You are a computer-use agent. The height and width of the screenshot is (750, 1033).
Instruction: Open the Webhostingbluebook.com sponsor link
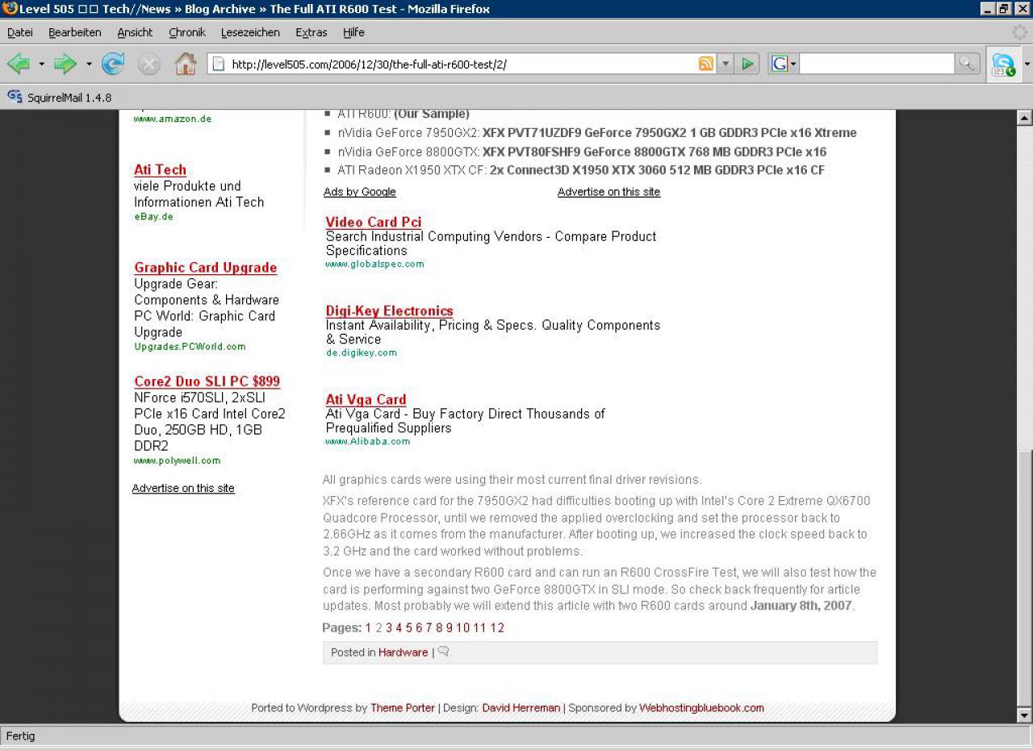(x=701, y=708)
